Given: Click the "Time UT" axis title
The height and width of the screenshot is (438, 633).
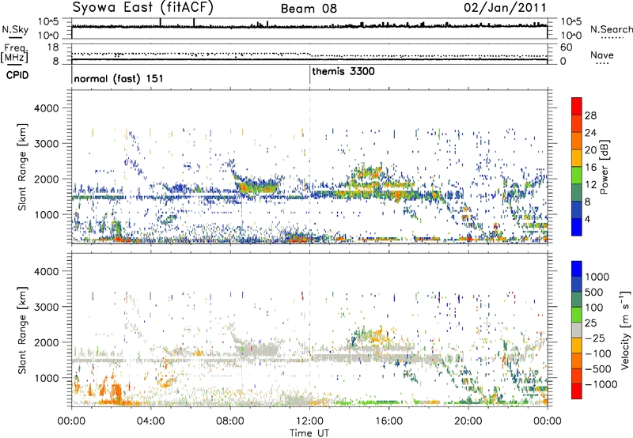Looking at the screenshot, I should pos(309,433).
